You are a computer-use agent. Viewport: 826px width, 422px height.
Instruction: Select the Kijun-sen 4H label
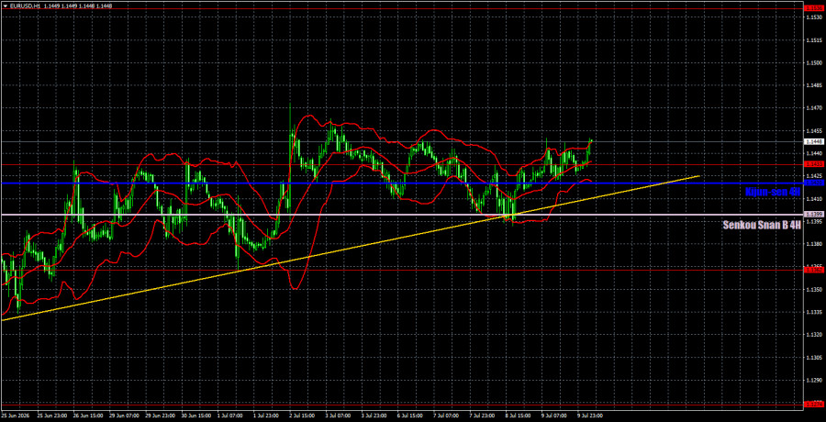773,193
